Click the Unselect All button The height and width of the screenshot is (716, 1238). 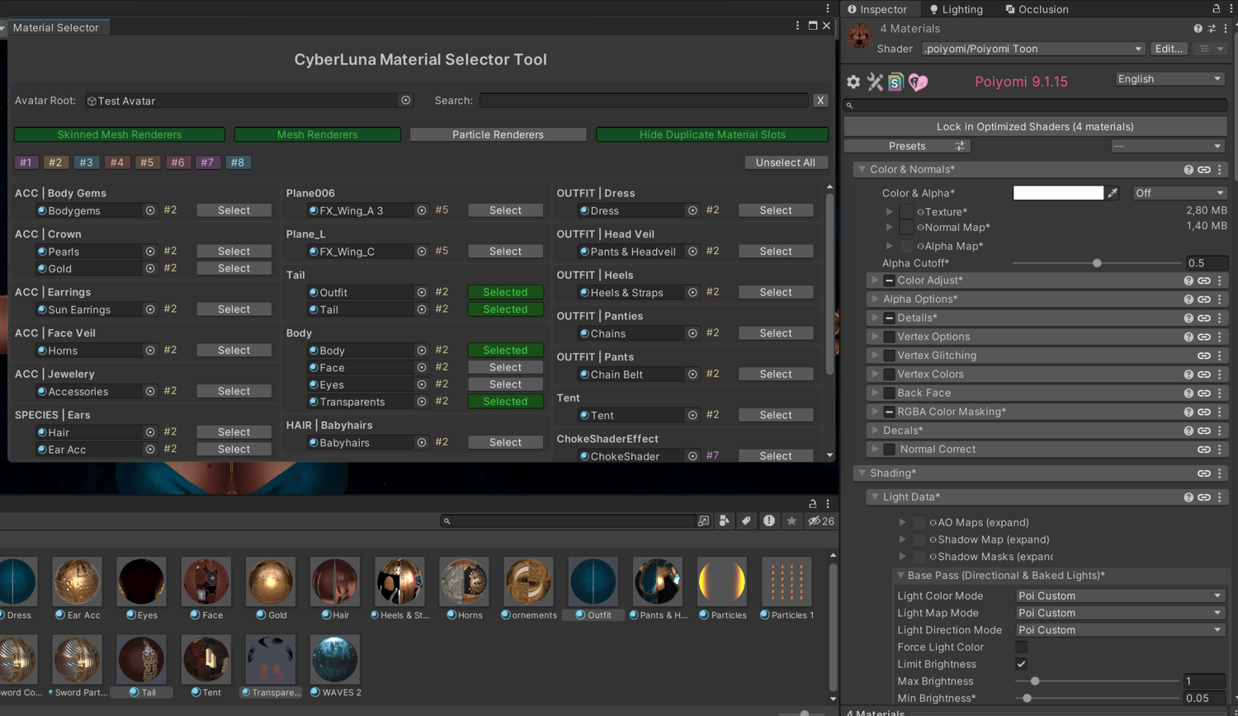785,163
